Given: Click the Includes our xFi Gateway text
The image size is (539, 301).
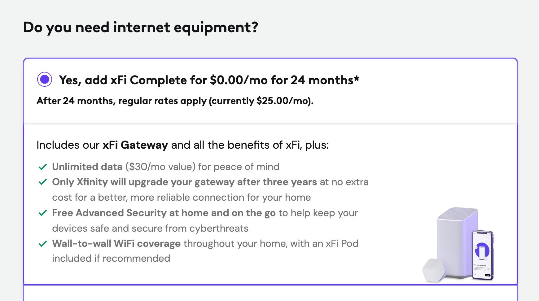Looking at the screenshot, I should (183, 145).
